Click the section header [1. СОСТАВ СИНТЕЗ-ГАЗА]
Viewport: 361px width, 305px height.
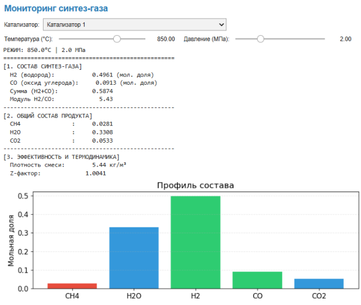pyautogui.click(x=42, y=66)
